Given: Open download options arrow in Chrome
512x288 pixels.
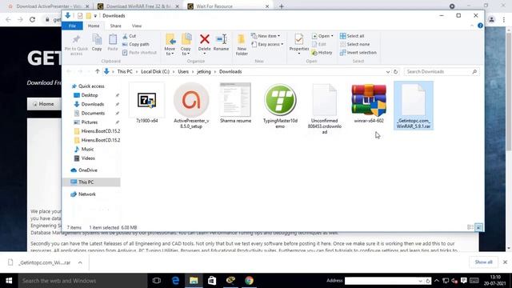Looking at the screenshot, I should coord(80,262).
